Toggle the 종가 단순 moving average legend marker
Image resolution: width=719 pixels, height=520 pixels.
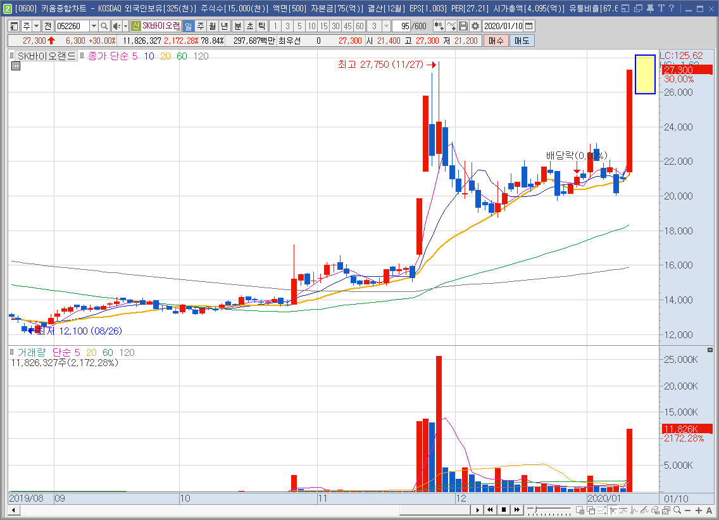point(82,56)
